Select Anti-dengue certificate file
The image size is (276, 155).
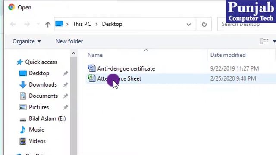pyautogui.click(x=126, y=68)
